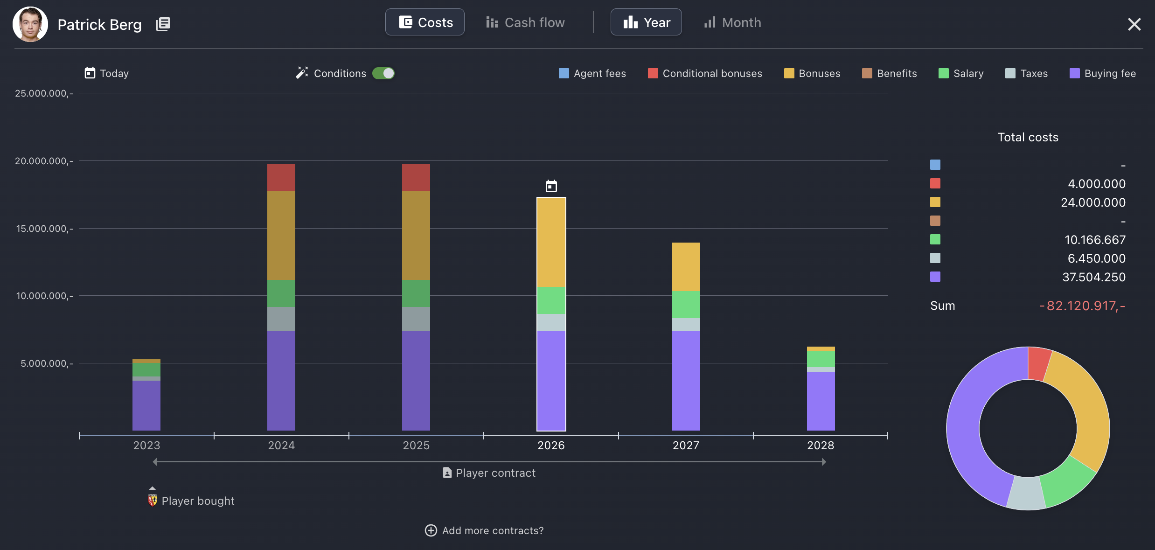Select the Year view
Viewport: 1155px width, 550px height.
pos(646,22)
